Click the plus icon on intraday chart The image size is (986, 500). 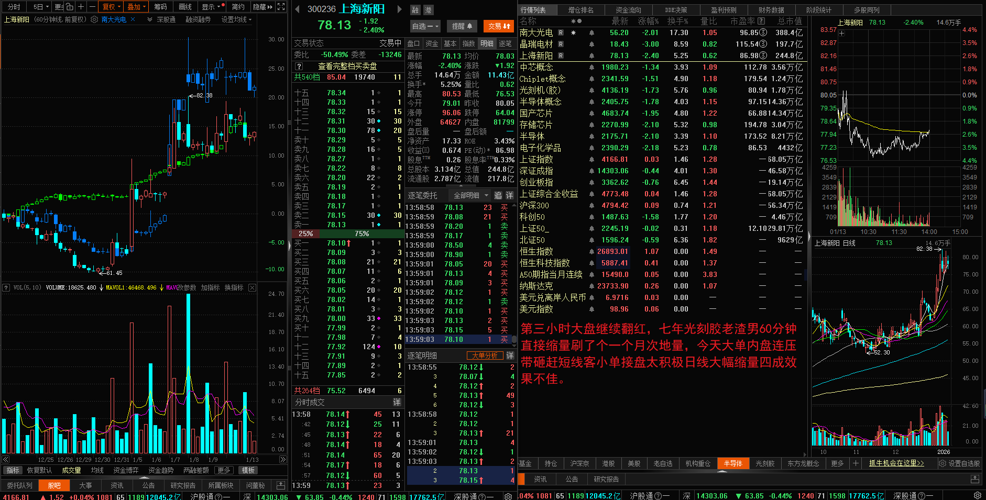click(841, 34)
